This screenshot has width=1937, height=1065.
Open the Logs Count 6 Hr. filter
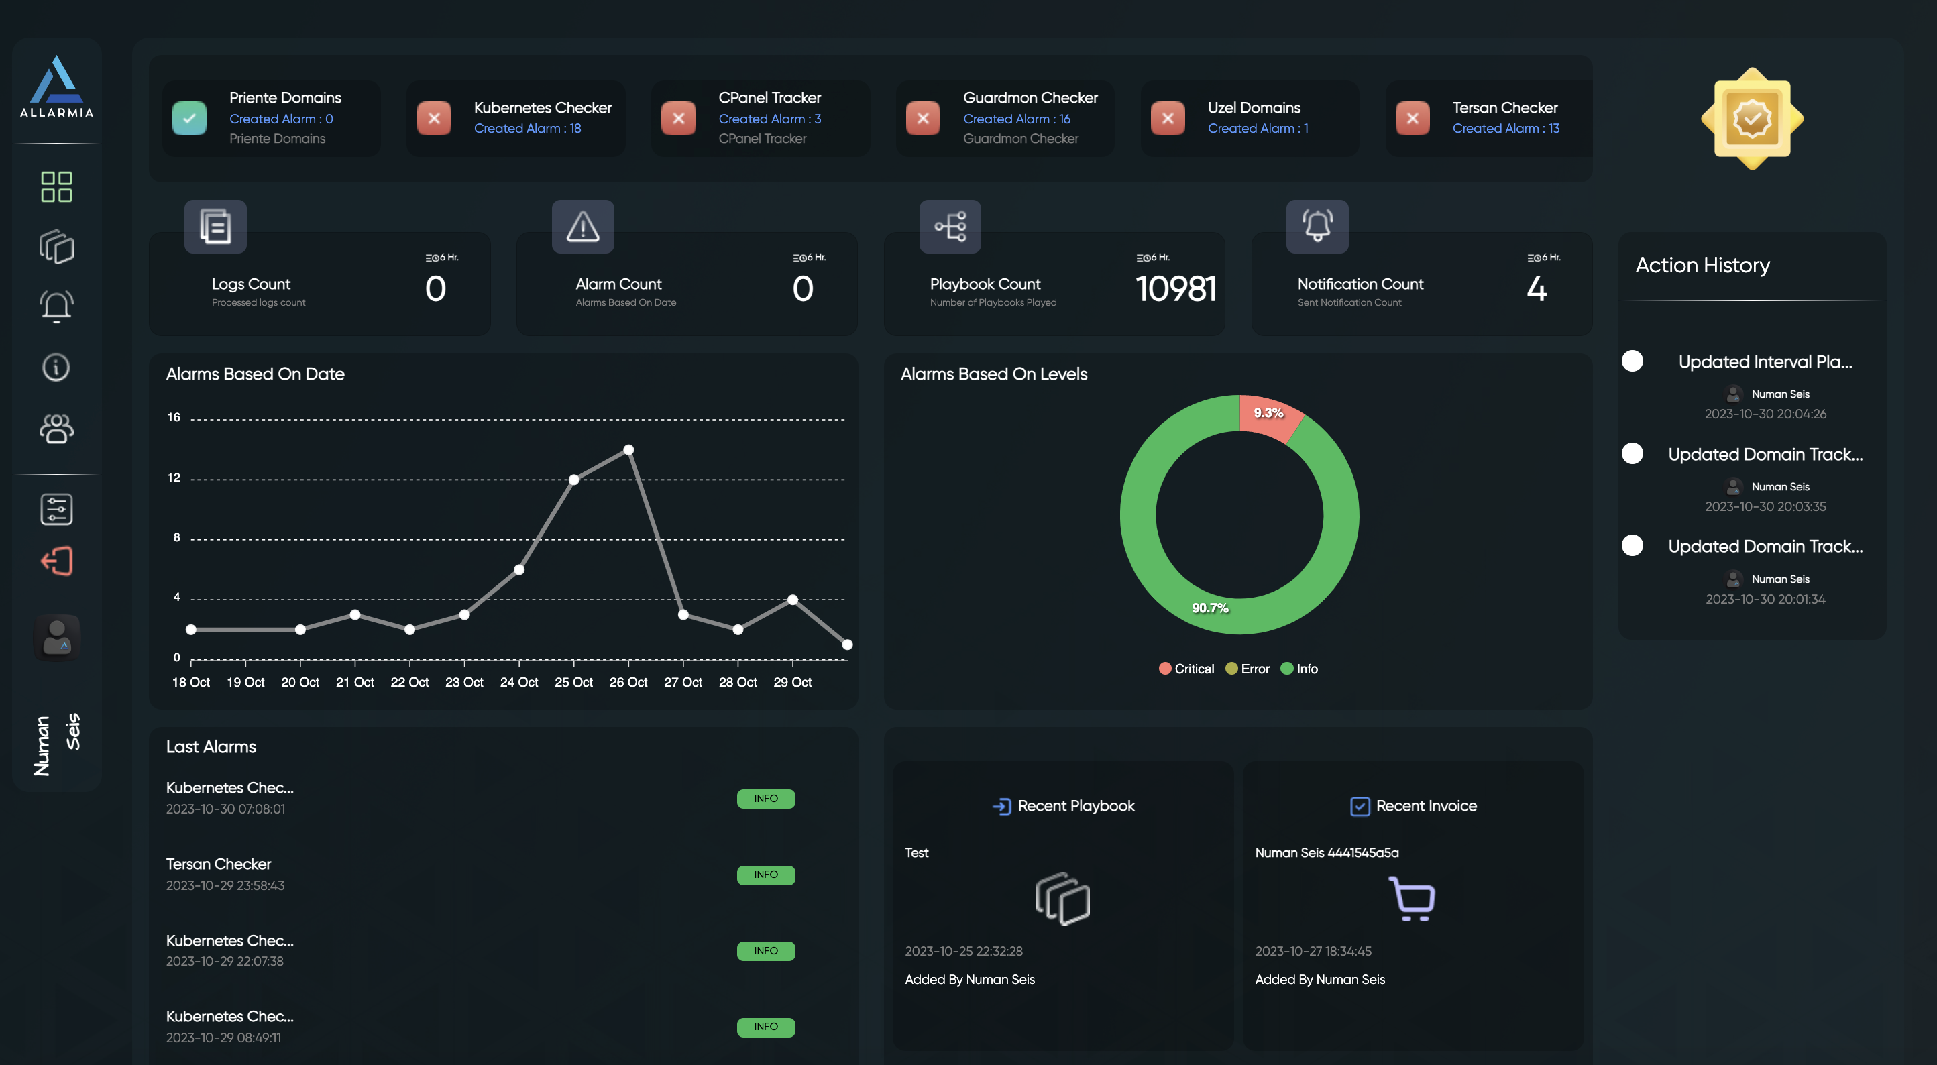tap(441, 258)
